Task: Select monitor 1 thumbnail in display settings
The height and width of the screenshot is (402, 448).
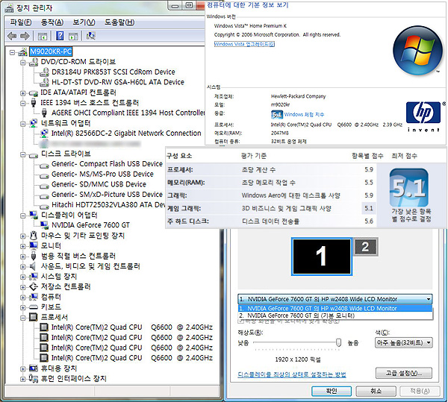Action: 322,257
